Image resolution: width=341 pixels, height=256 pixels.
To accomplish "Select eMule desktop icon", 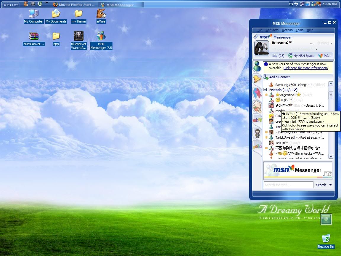I will click(101, 16).
